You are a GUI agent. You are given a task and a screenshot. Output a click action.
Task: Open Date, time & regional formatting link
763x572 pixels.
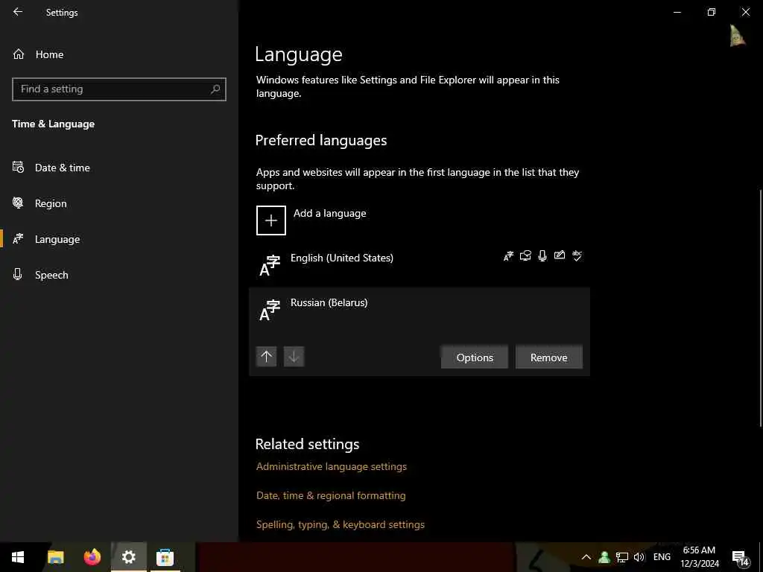click(x=331, y=495)
